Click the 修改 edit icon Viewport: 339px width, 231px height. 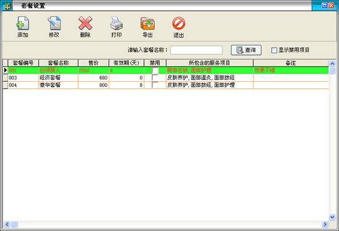54,23
